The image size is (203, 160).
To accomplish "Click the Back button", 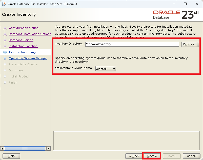I will point(134,156).
